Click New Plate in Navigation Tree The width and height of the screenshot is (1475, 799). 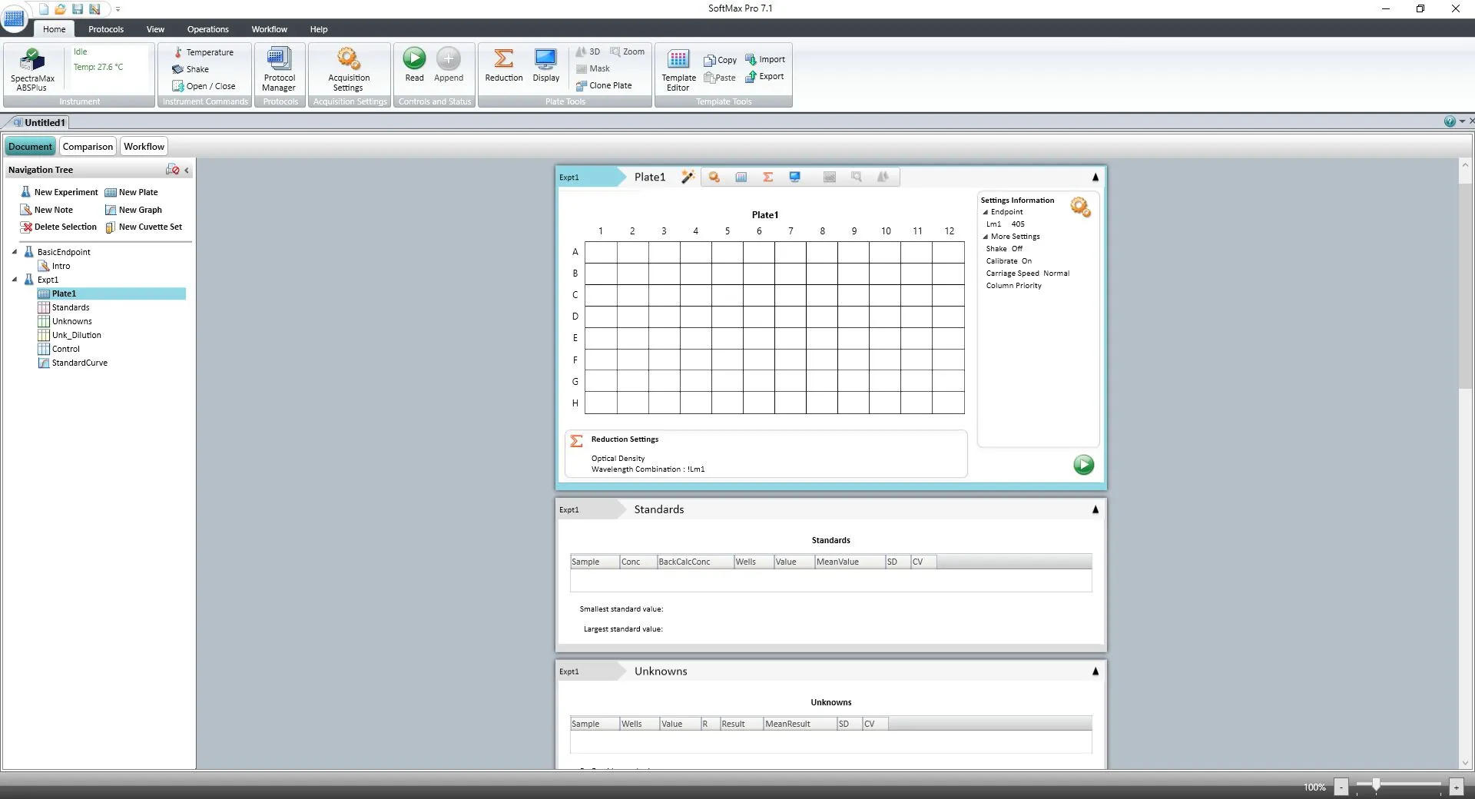[131, 192]
